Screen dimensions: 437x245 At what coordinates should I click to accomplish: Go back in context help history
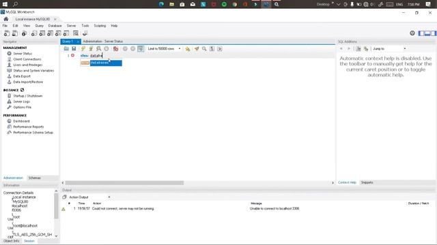(341, 48)
